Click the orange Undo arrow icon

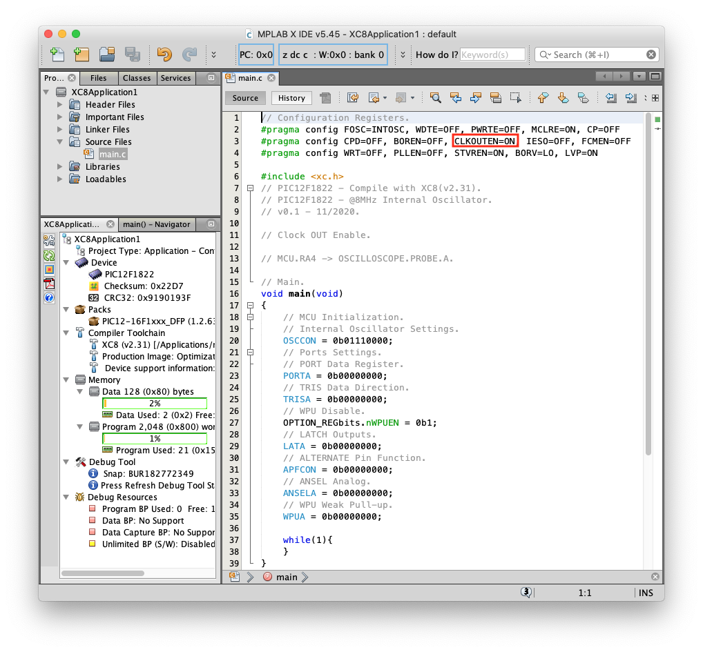(x=164, y=55)
